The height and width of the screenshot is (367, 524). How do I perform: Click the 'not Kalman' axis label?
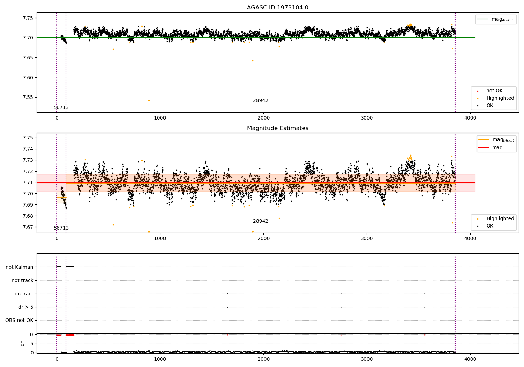[20, 267]
